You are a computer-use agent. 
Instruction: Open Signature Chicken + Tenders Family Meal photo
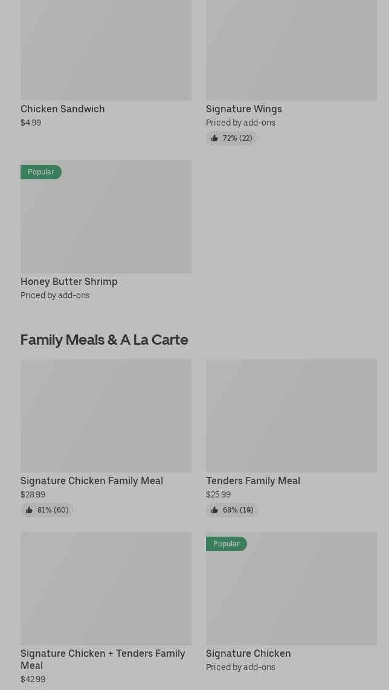[x=106, y=589]
